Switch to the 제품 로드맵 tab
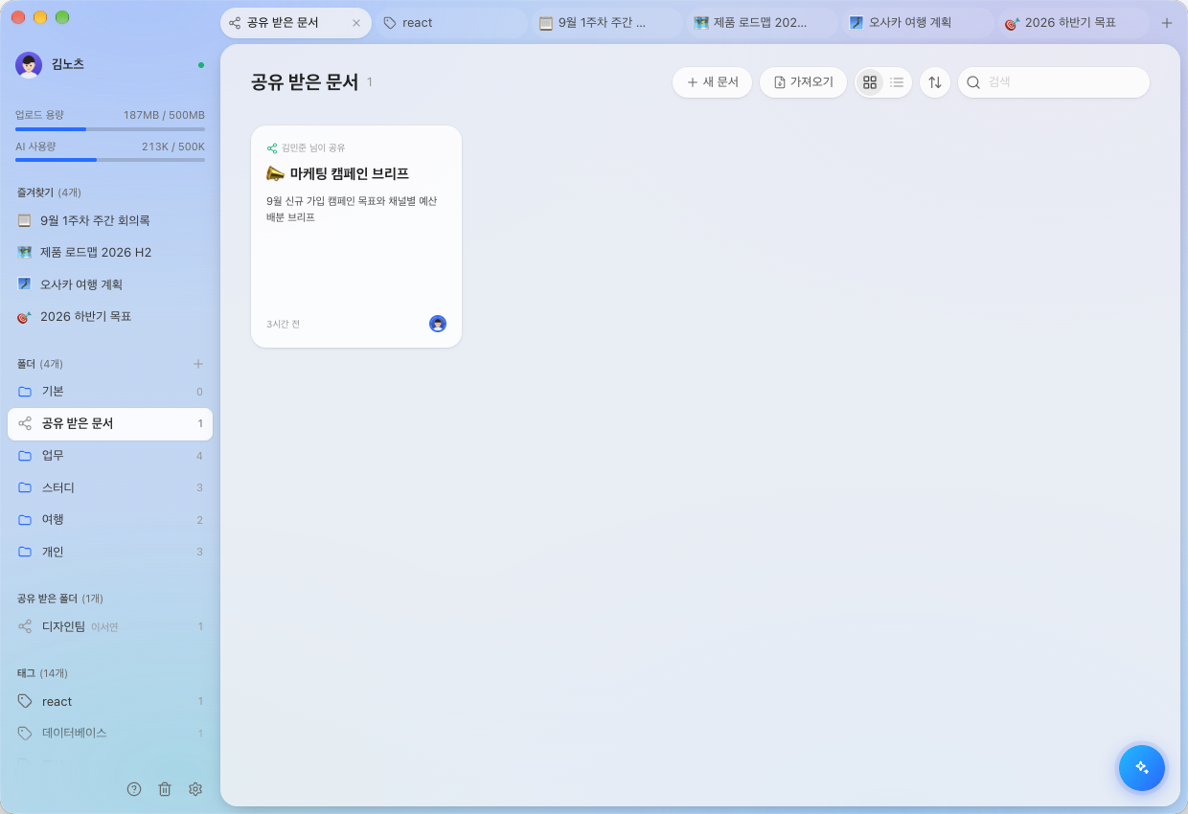This screenshot has height=814, width=1188. [x=763, y=23]
